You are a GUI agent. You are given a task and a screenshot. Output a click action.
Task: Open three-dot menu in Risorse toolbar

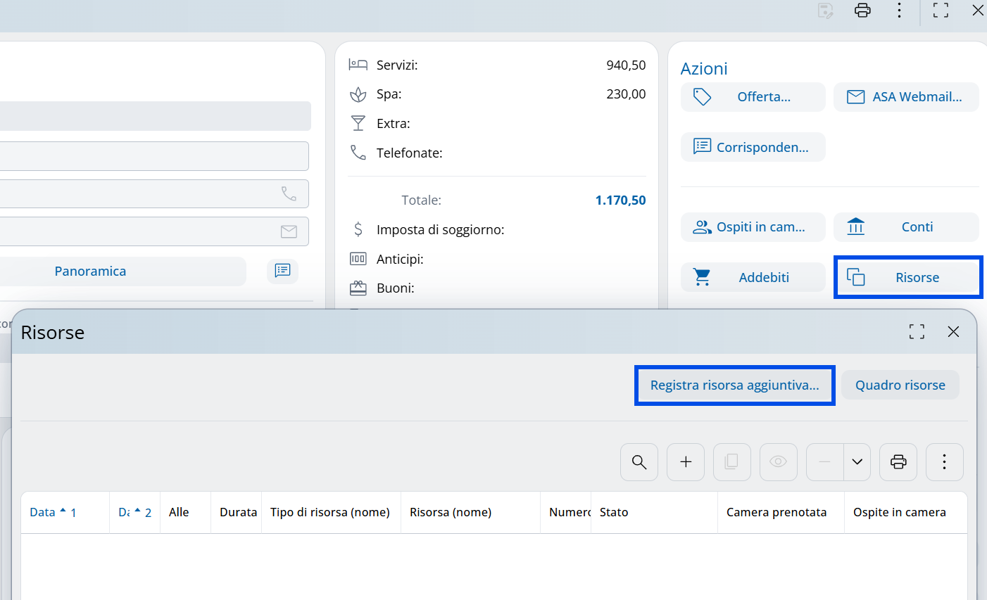pos(944,462)
